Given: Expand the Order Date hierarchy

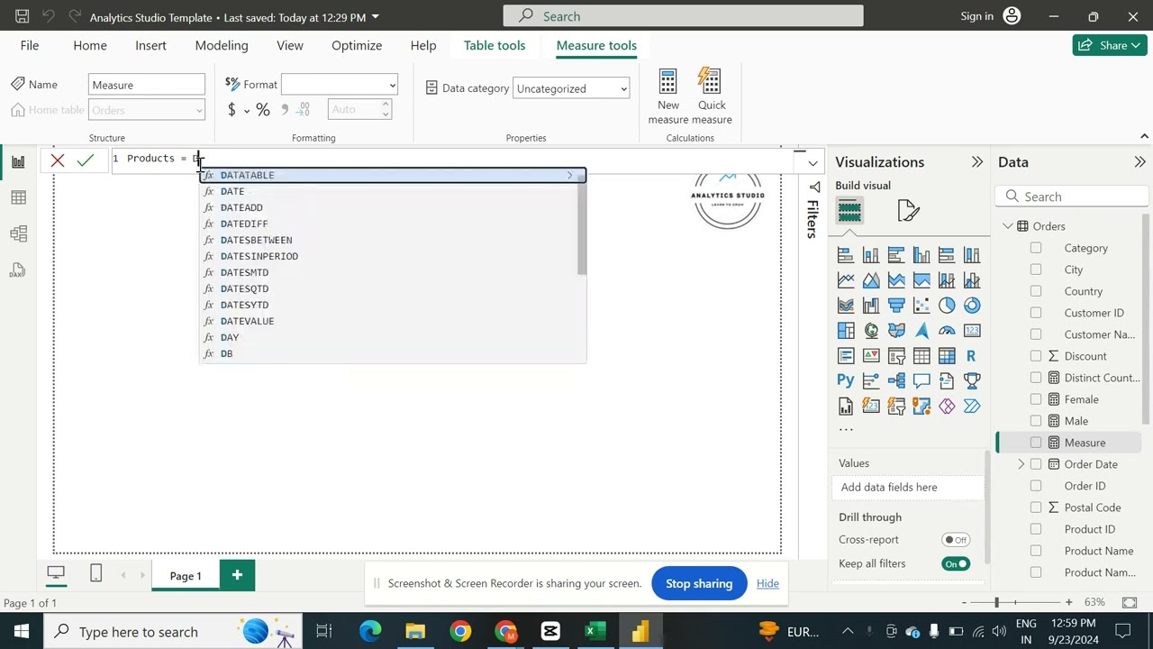Looking at the screenshot, I should (1021, 464).
